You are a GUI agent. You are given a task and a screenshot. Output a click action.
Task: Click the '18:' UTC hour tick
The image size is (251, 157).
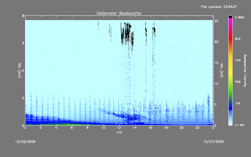tap(166, 128)
